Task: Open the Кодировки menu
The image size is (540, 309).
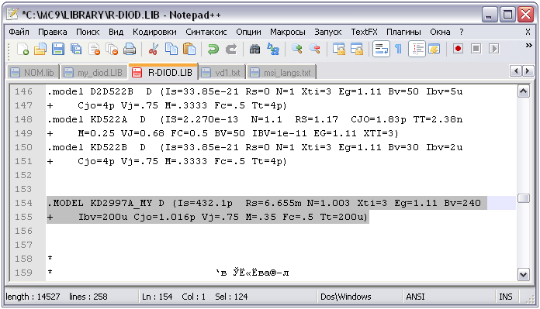Action: tap(154, 32)
